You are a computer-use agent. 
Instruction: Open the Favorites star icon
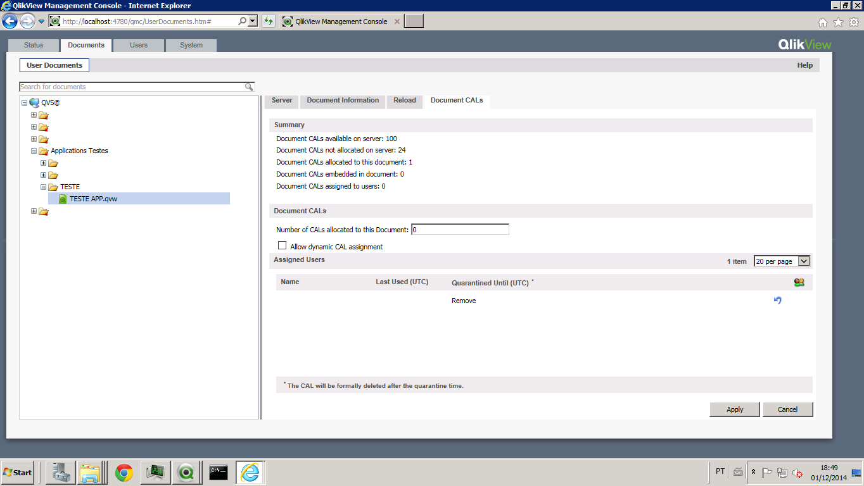point(838,22)
